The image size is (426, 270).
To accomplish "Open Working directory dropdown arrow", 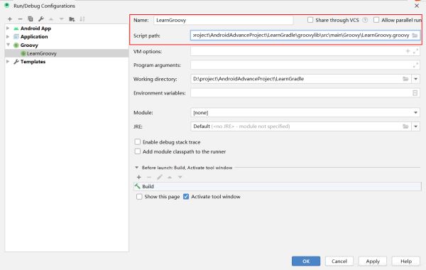I will point(415,79).
